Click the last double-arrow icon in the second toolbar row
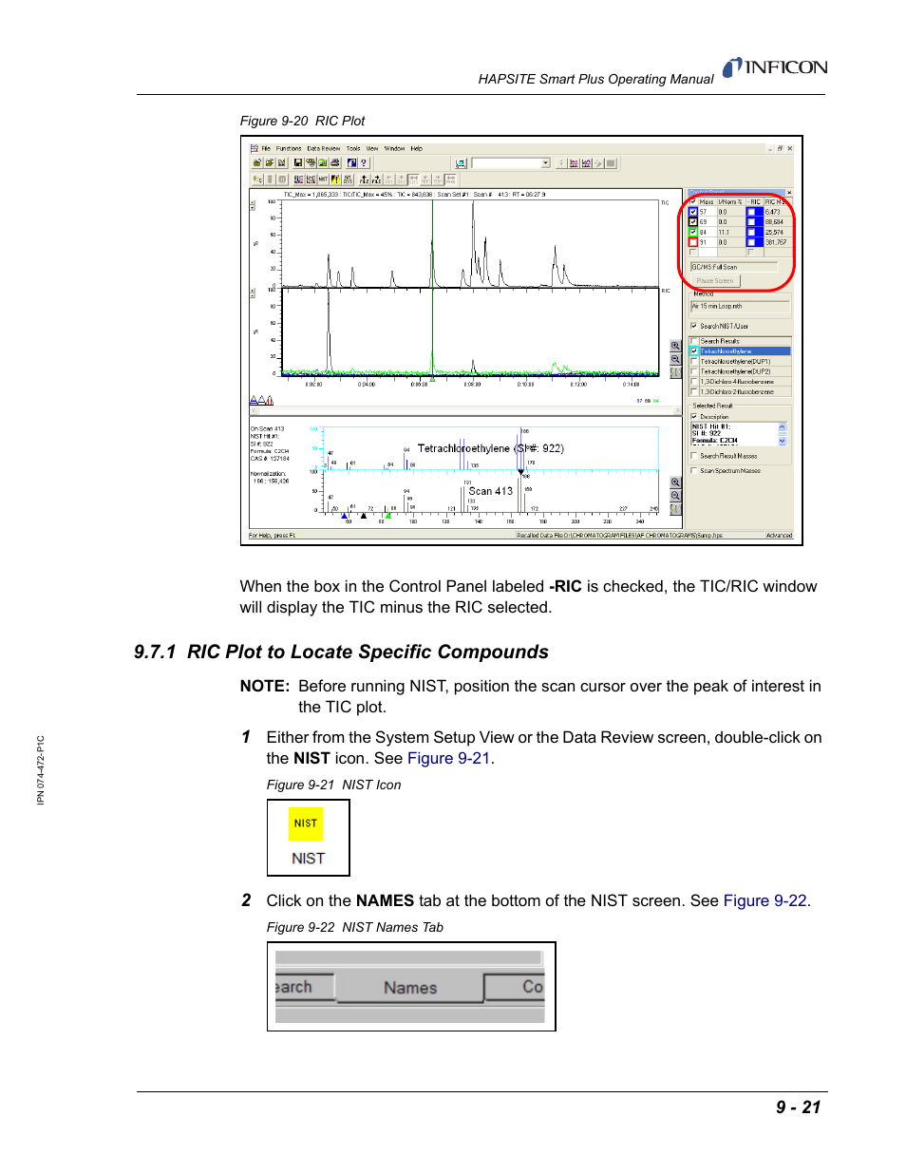The height and width of the screenshot is (1173, 906). pyautogui.click(x=450, y=180)
